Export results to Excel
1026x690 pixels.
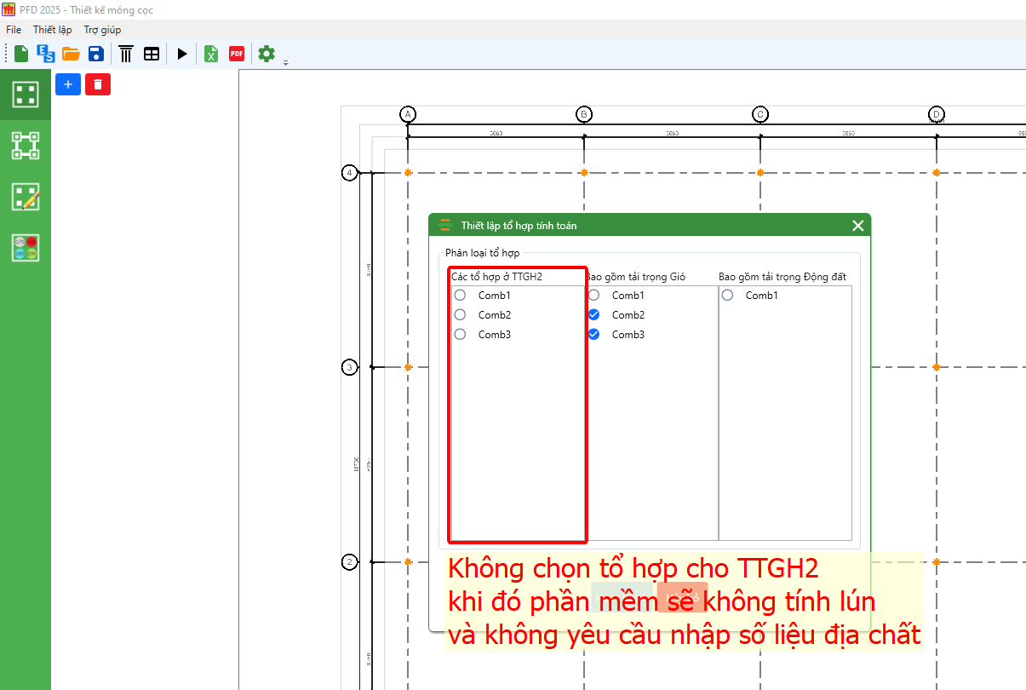[211, 54]
